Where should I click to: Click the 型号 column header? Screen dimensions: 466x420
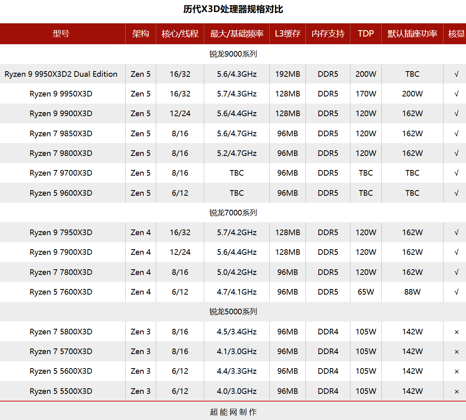point(61,34)
